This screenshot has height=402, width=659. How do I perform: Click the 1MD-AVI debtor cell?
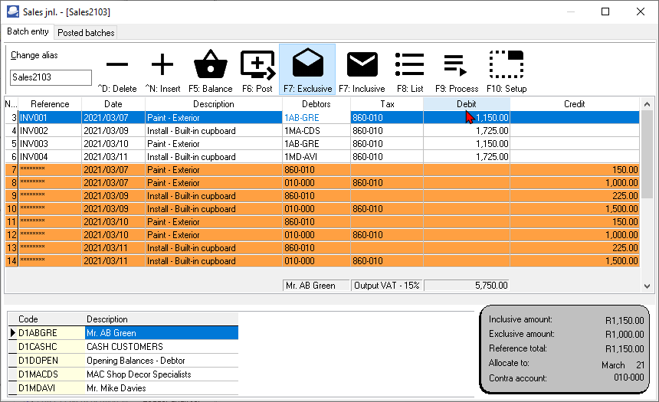(x=316, y=157)
